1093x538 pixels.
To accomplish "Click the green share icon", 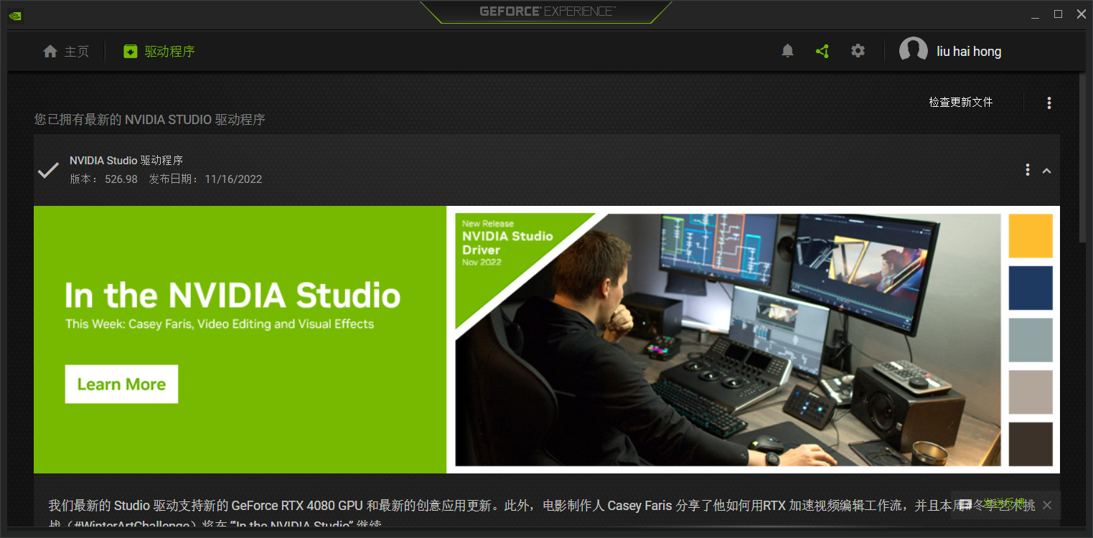I will [x=822, y=51].
